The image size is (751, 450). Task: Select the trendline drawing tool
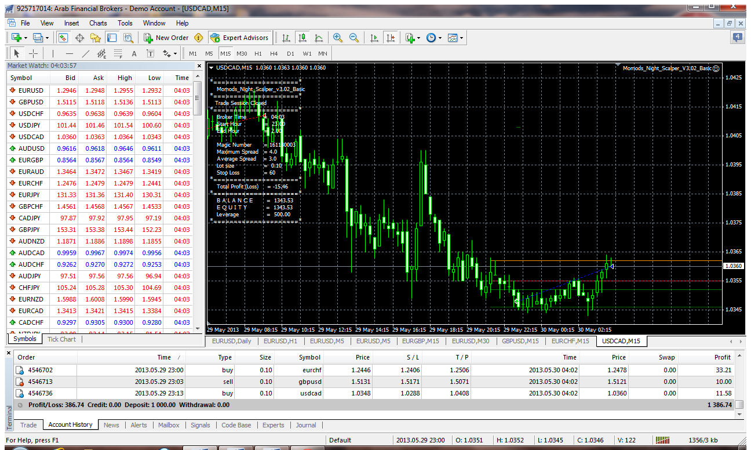click(x=86, y=53)
